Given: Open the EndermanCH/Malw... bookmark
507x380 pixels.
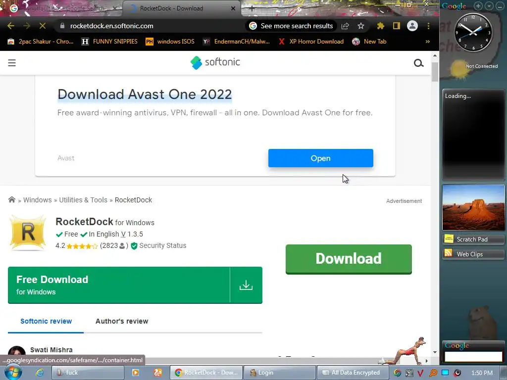Looking at the screenshot, I should 236,42.
